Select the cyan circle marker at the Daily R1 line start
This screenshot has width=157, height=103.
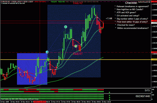(x=47, y=52)
